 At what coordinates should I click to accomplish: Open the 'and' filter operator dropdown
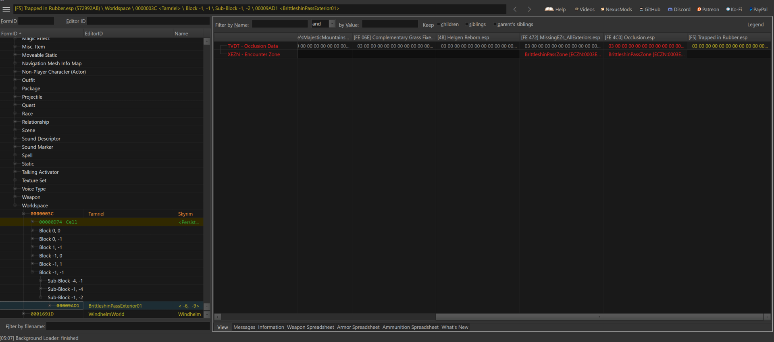332,24
